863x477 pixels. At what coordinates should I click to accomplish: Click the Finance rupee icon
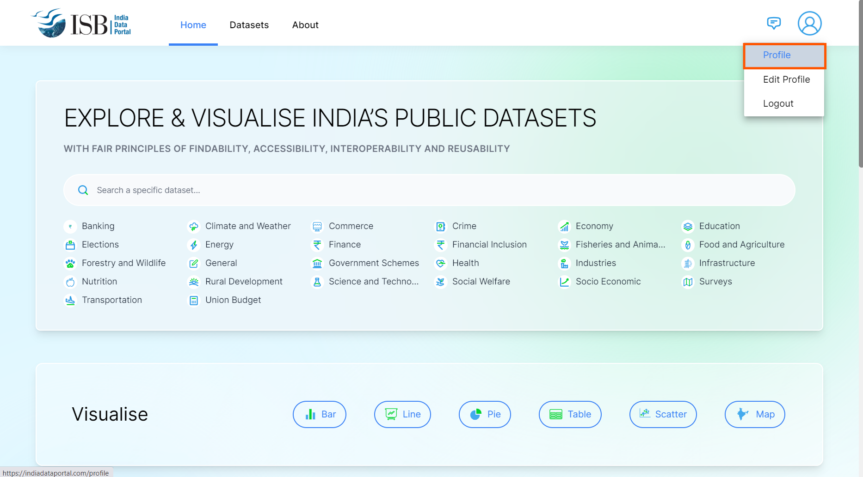pyautogui.click(x=317, y=245)
